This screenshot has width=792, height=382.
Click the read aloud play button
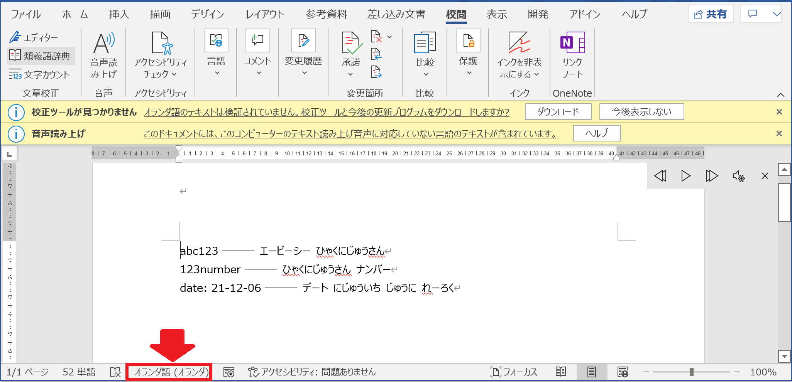686,176
